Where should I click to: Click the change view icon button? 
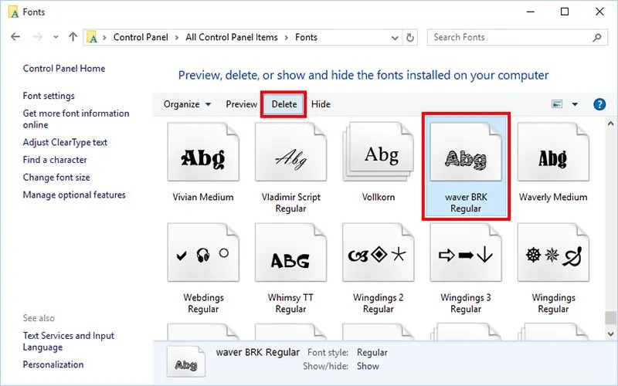pyautogui.click(x=557, y=104)
